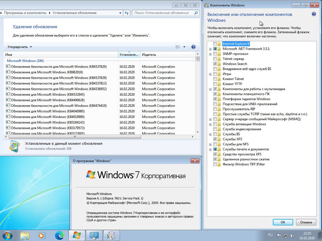Viewport: 322px width, 241px height.
Task: Click Отмена in Windows Features
Action: pos(306,222)
